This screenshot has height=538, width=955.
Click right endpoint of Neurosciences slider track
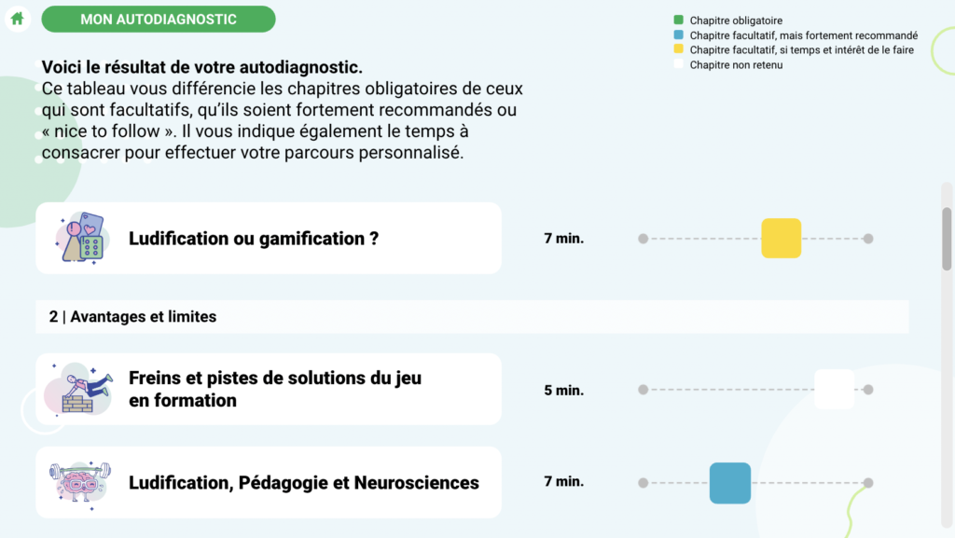pos(868,483)
